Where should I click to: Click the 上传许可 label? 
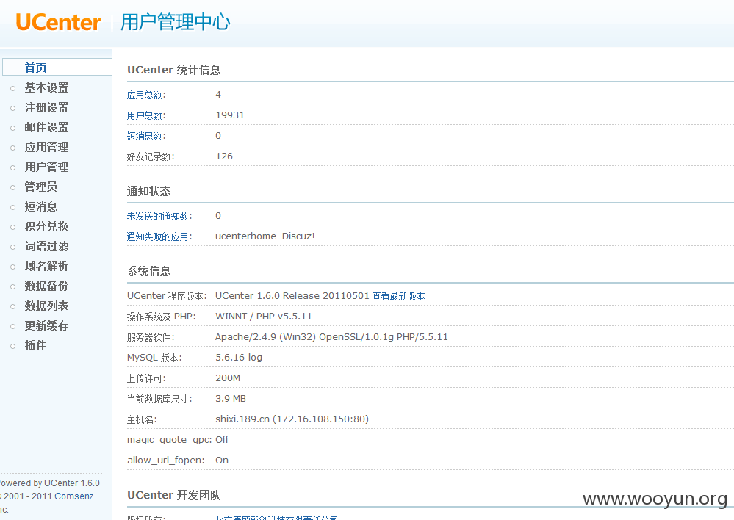point(146,379)
